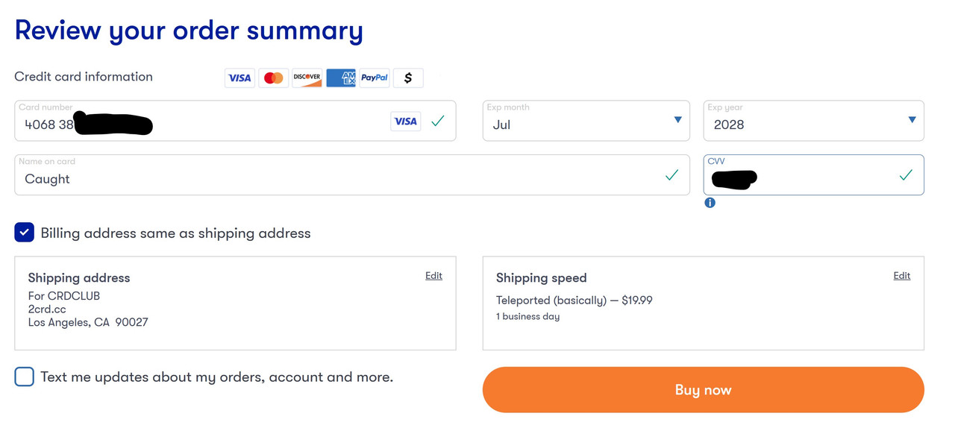Open the Exp month dropdown
The height and width of the screenshot is (422, 955).
(586, 121)
